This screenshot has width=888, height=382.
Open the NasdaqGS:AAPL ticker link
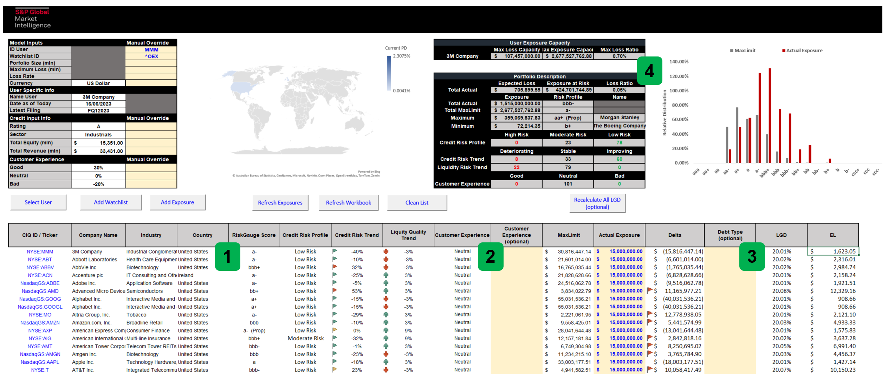point(40,362)
